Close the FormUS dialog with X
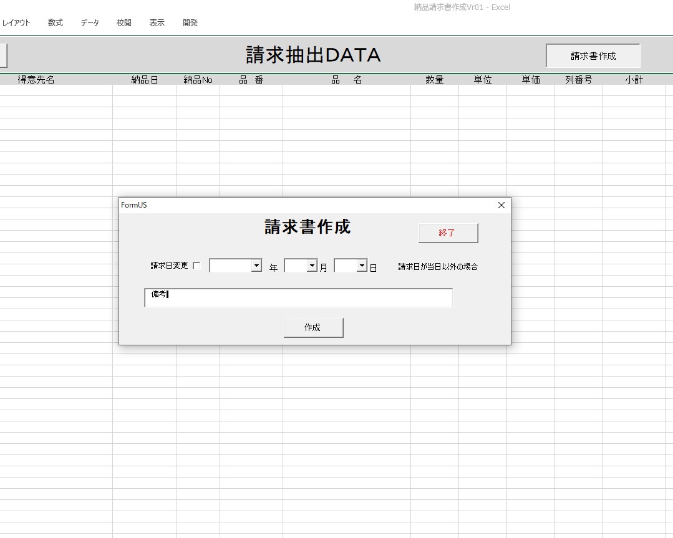 pos(501,205)
